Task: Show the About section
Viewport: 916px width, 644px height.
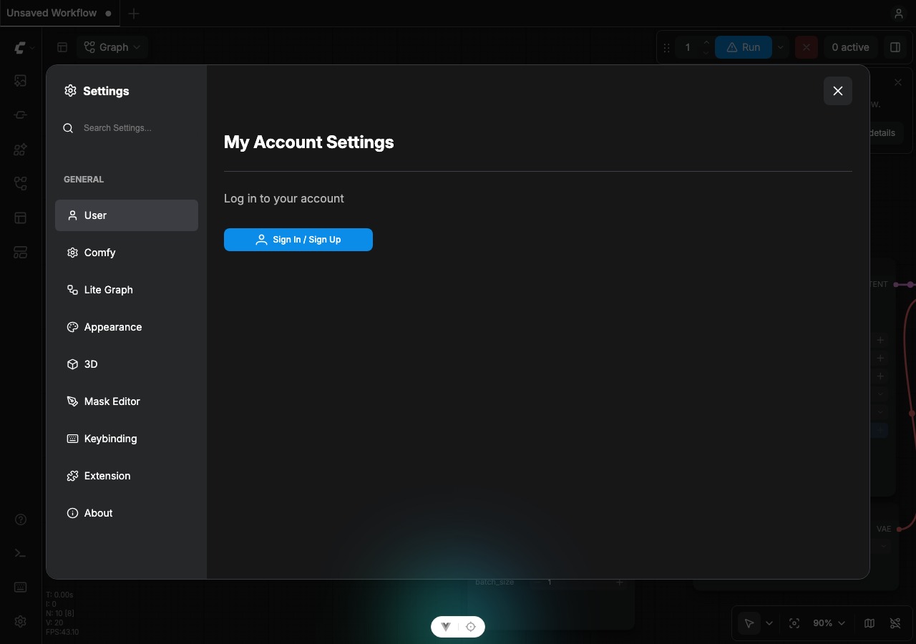Action: tap(127, 513)
